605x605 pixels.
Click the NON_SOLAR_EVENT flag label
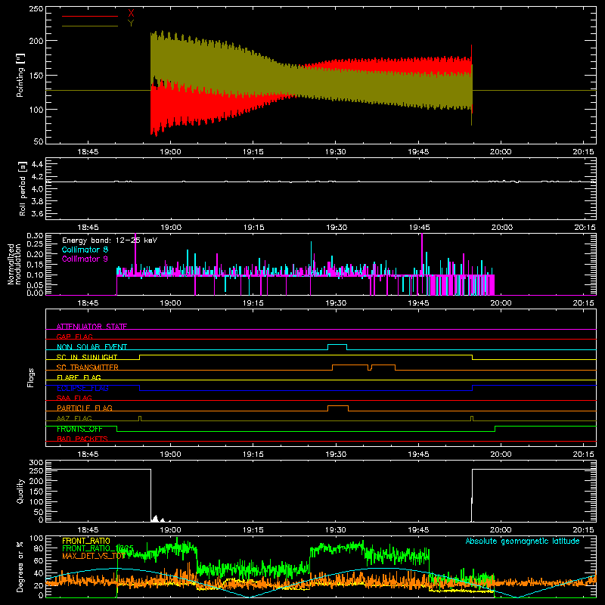pos(92,347)
